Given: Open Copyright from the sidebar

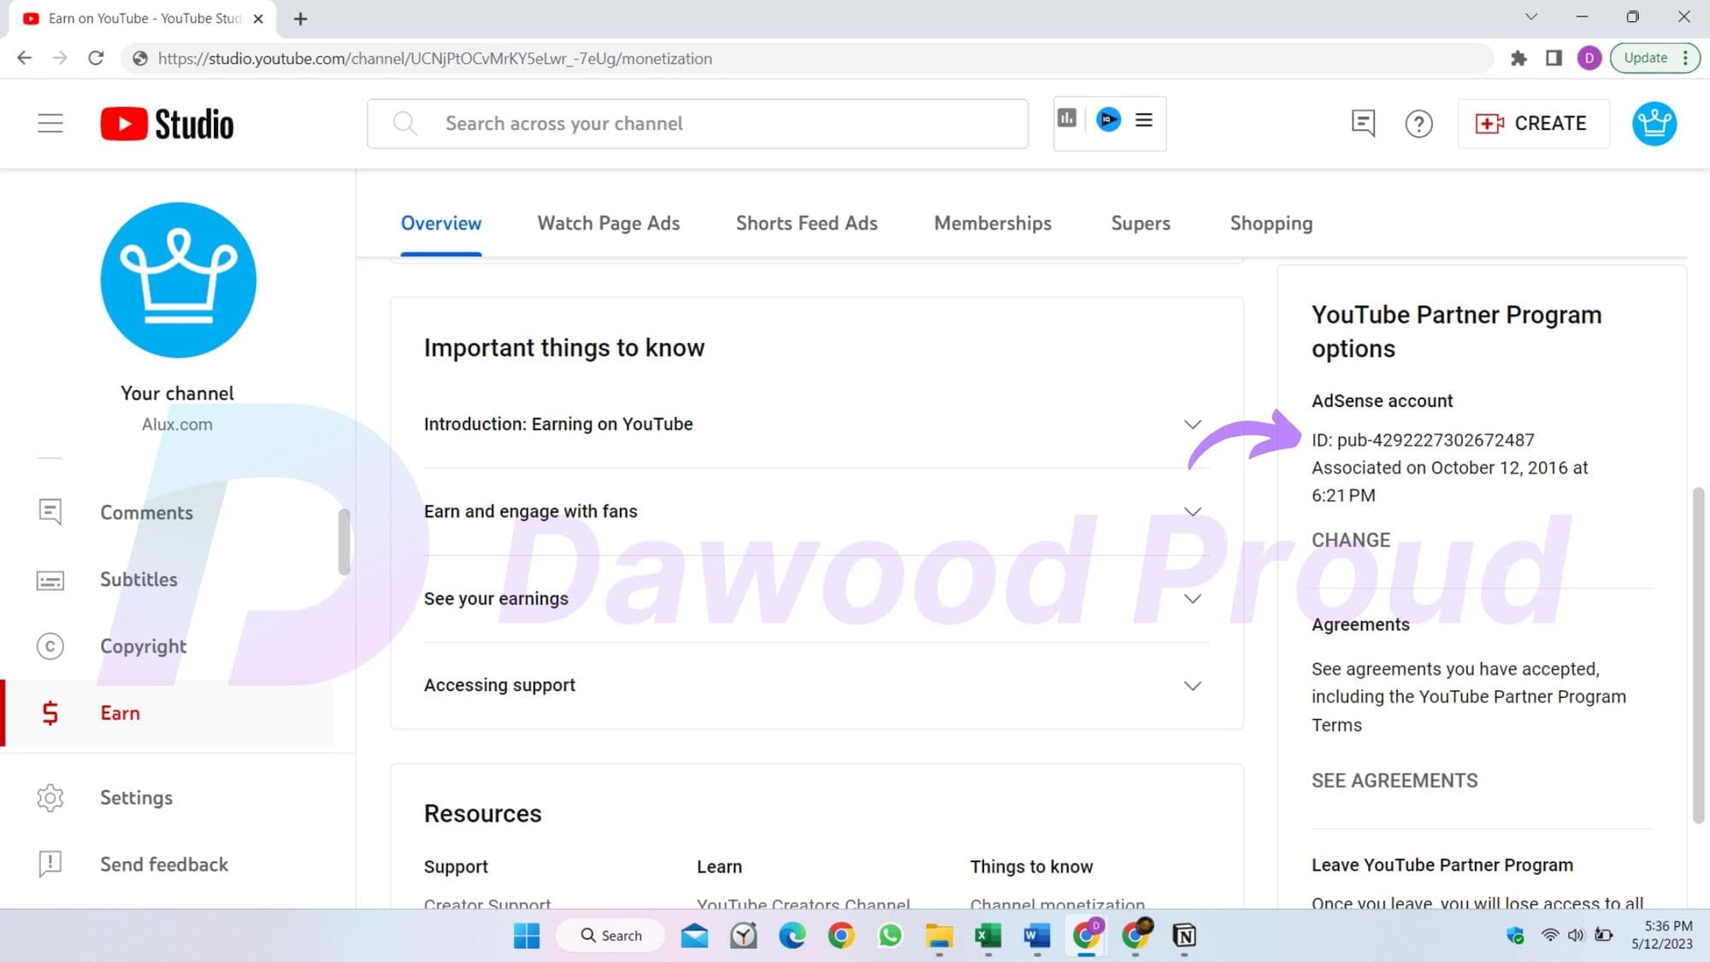Looking at the screenshot, I should 143,646.
